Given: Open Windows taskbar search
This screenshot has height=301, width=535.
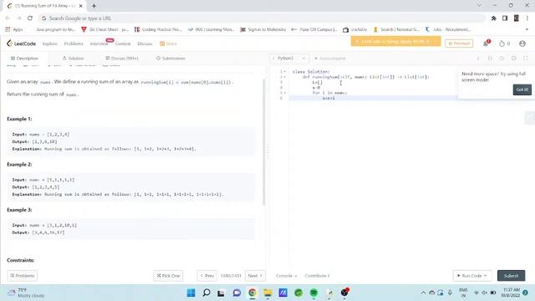Looking at the screenshot, I should 206,293.
